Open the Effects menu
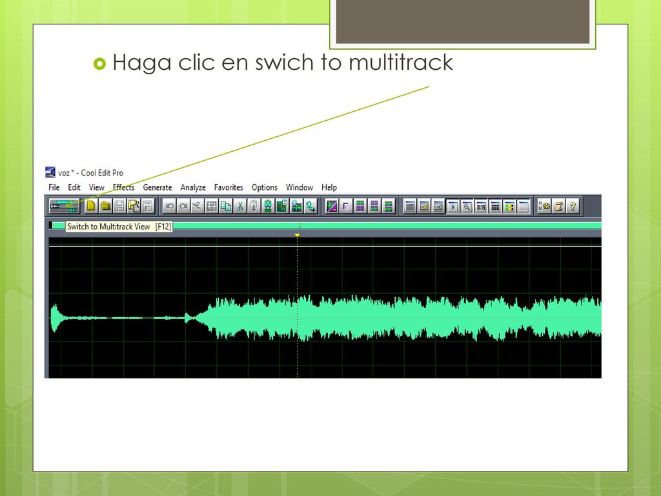 click(123, 187)
